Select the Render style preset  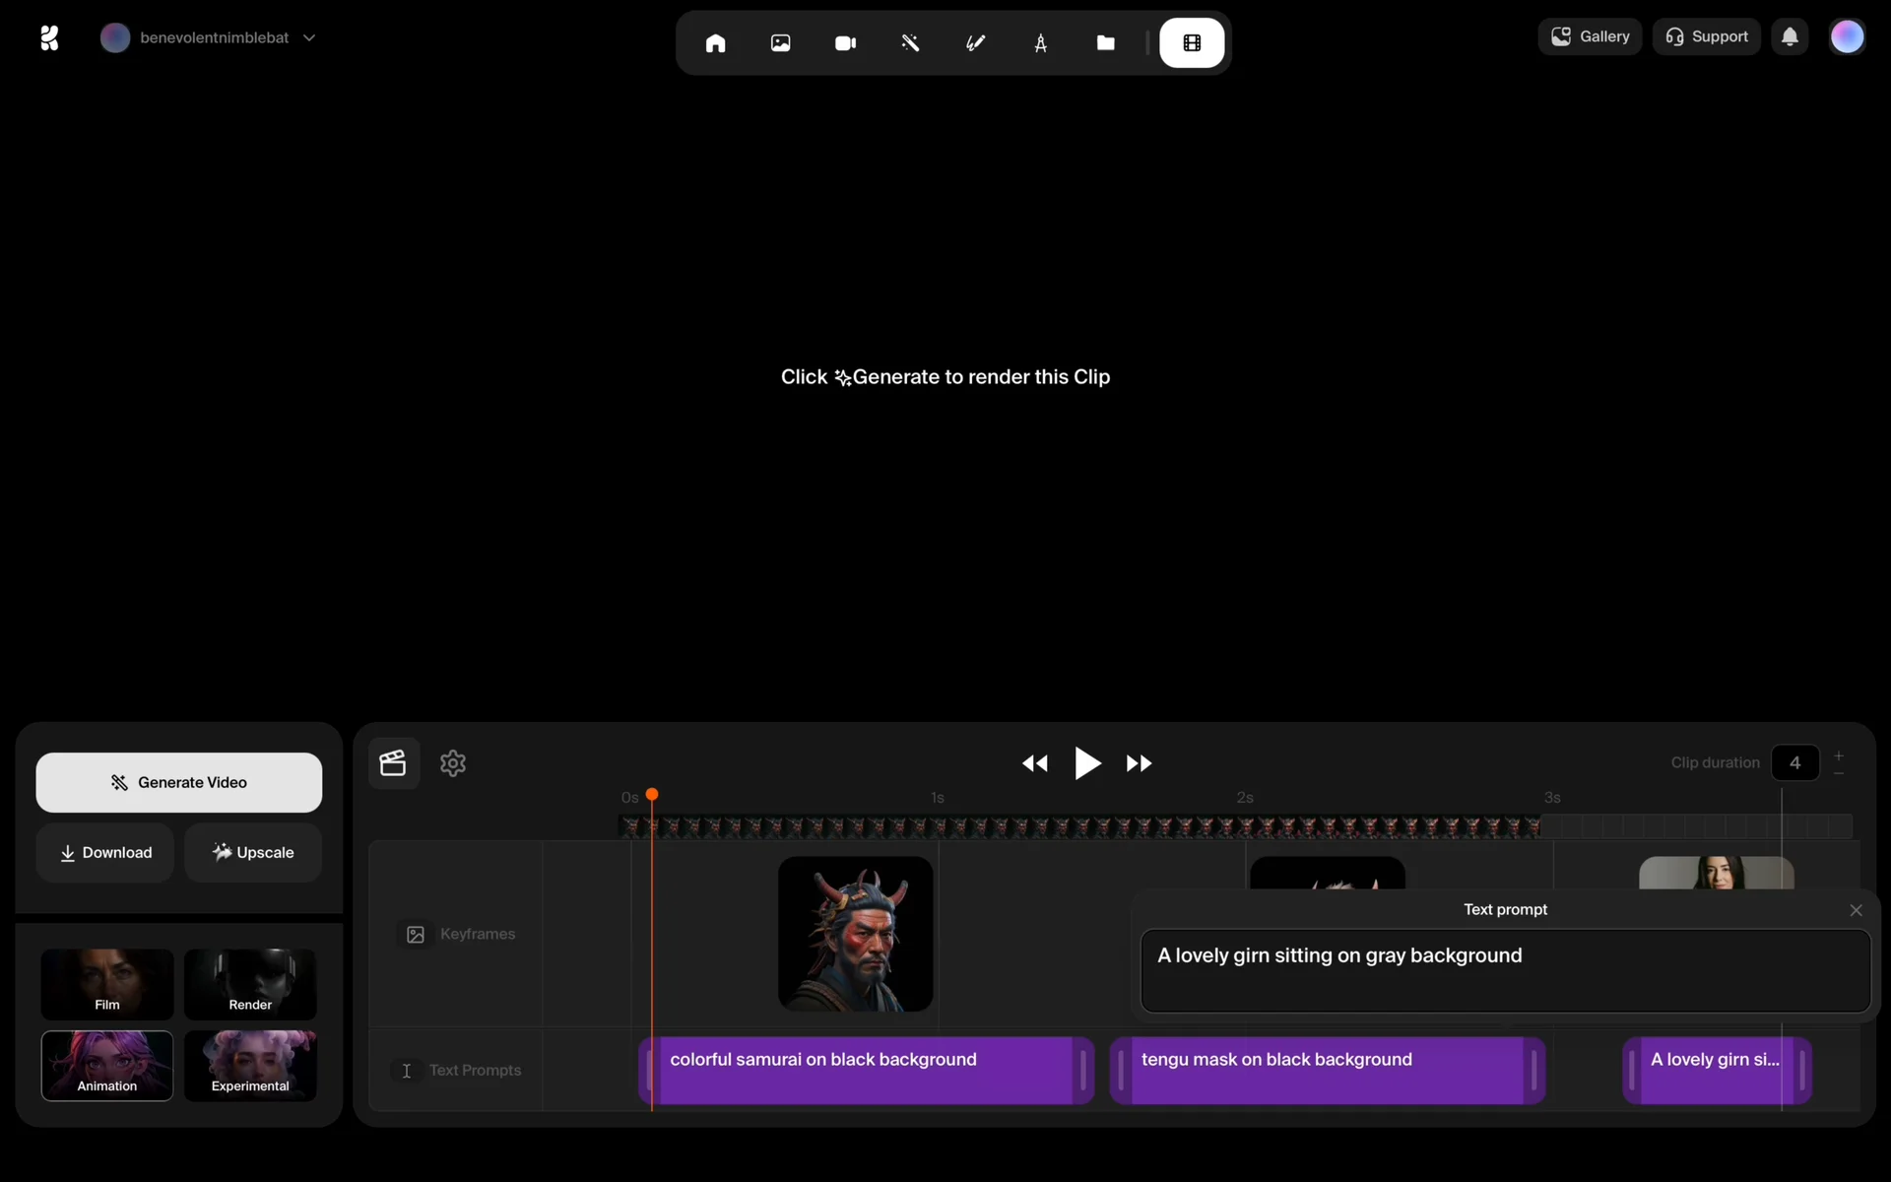pos(250,984)
